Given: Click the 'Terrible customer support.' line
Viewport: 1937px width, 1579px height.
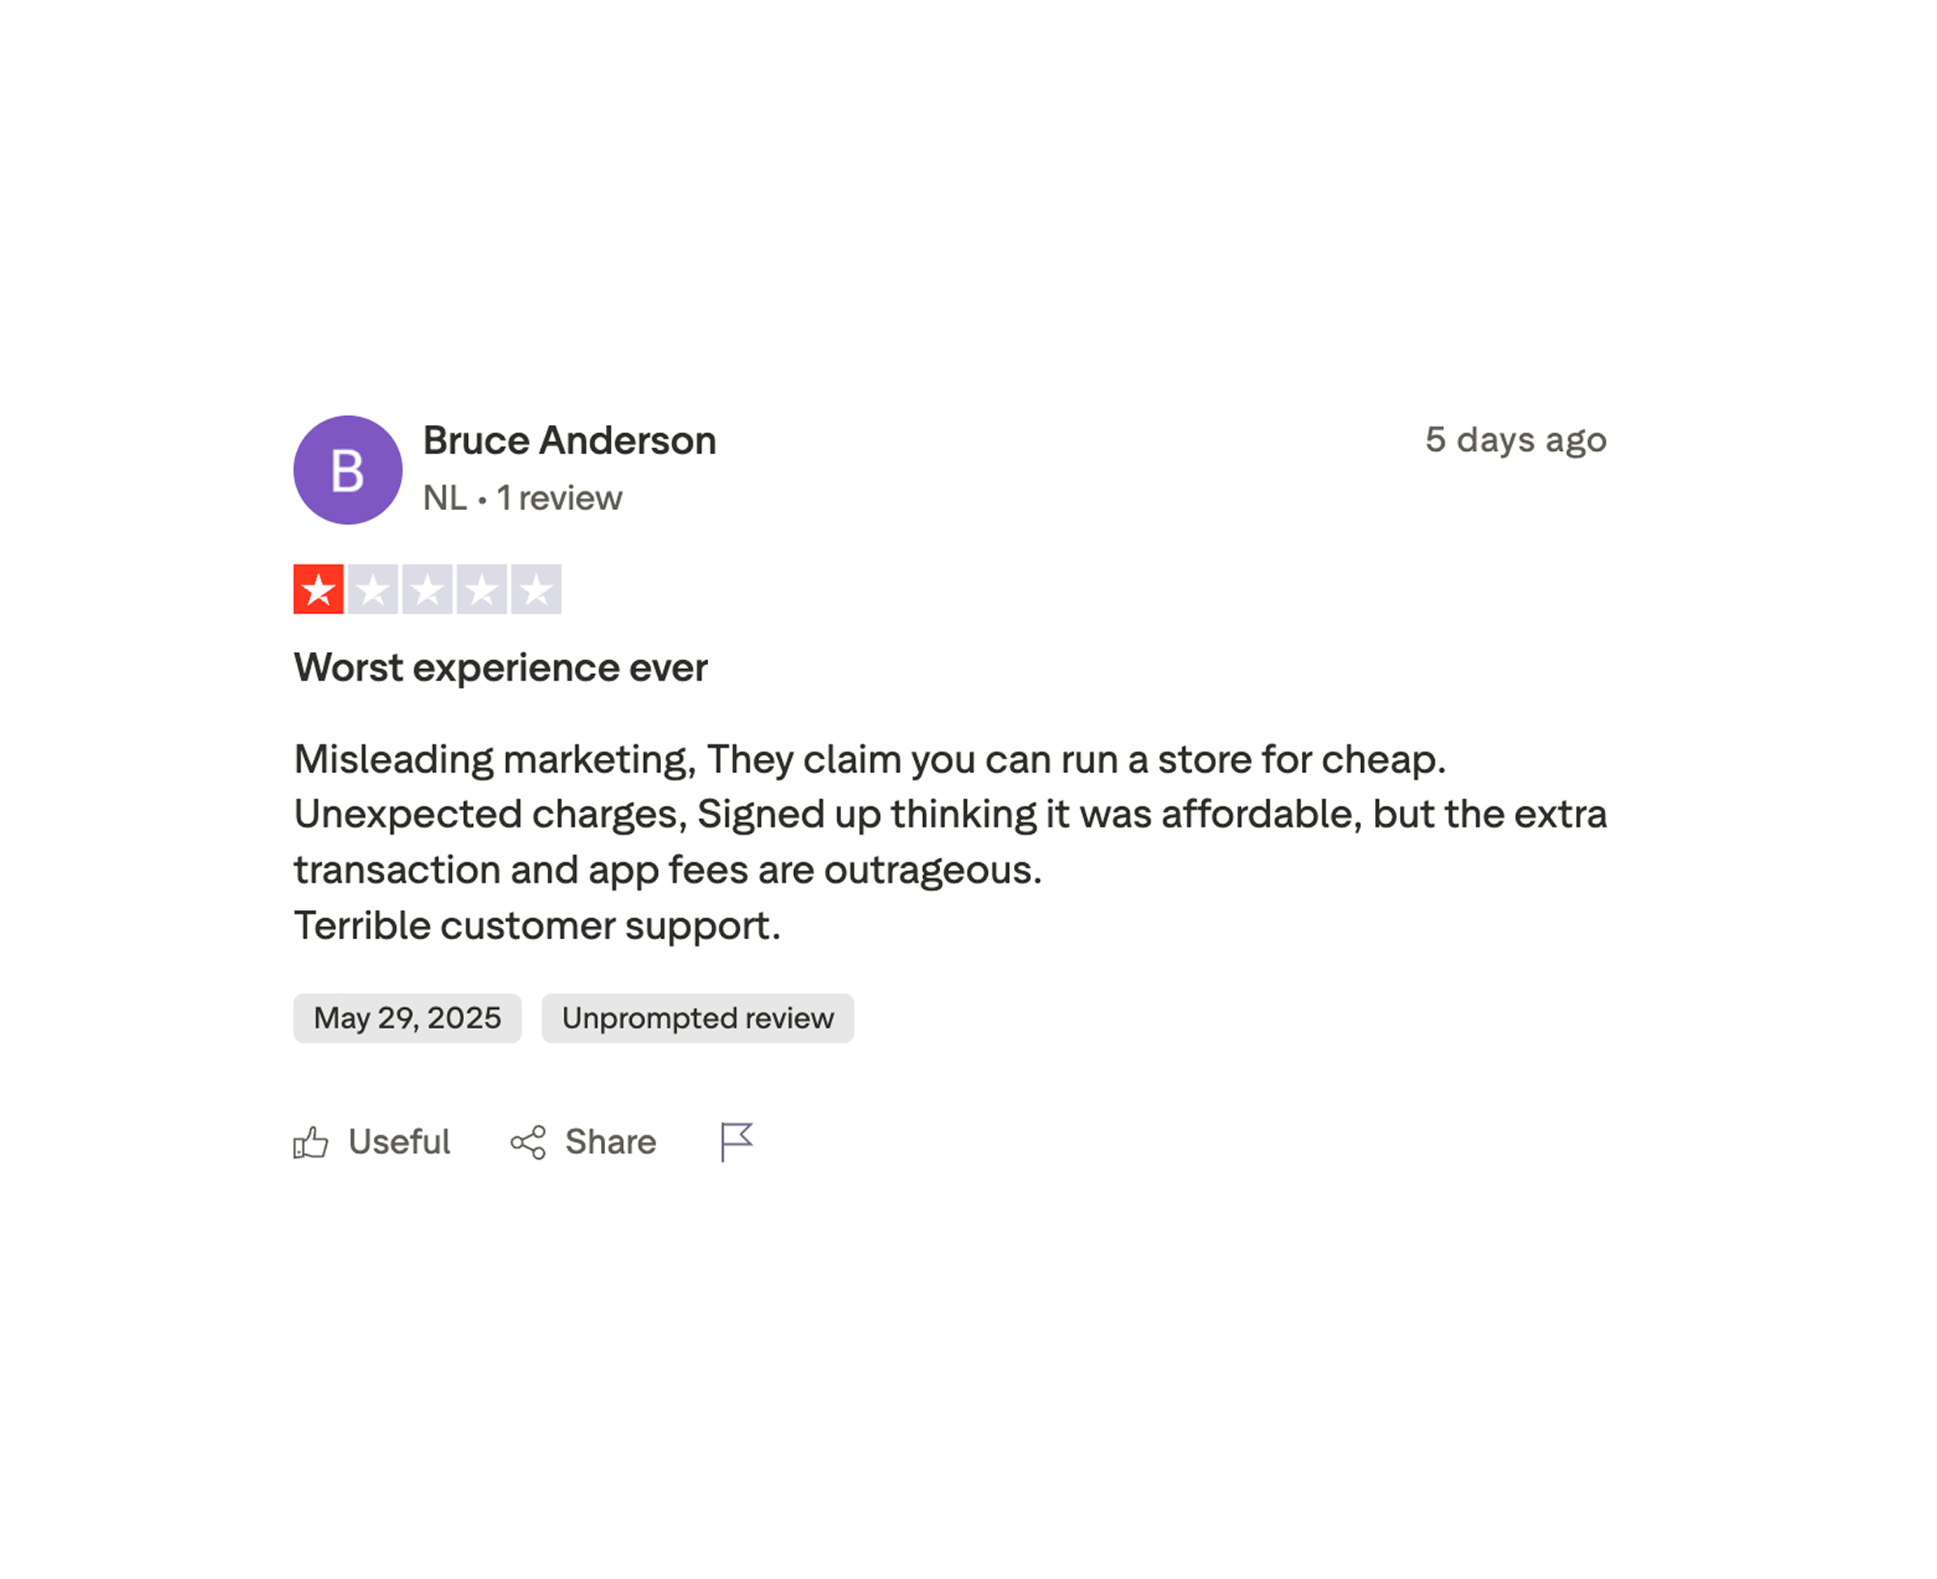Looking at the screenshot, I should point(537,926).
